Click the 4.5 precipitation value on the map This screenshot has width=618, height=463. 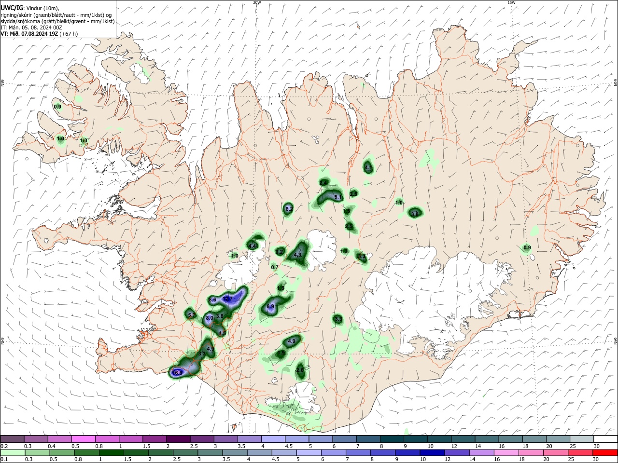pos(222,333)
